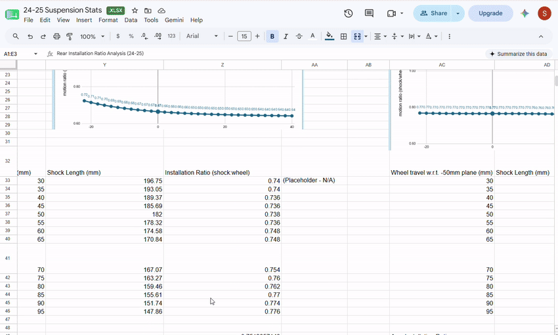Open the Edit menu
Image resolution: width=558 pixels, height=335 pixels.
click(45, 20)
